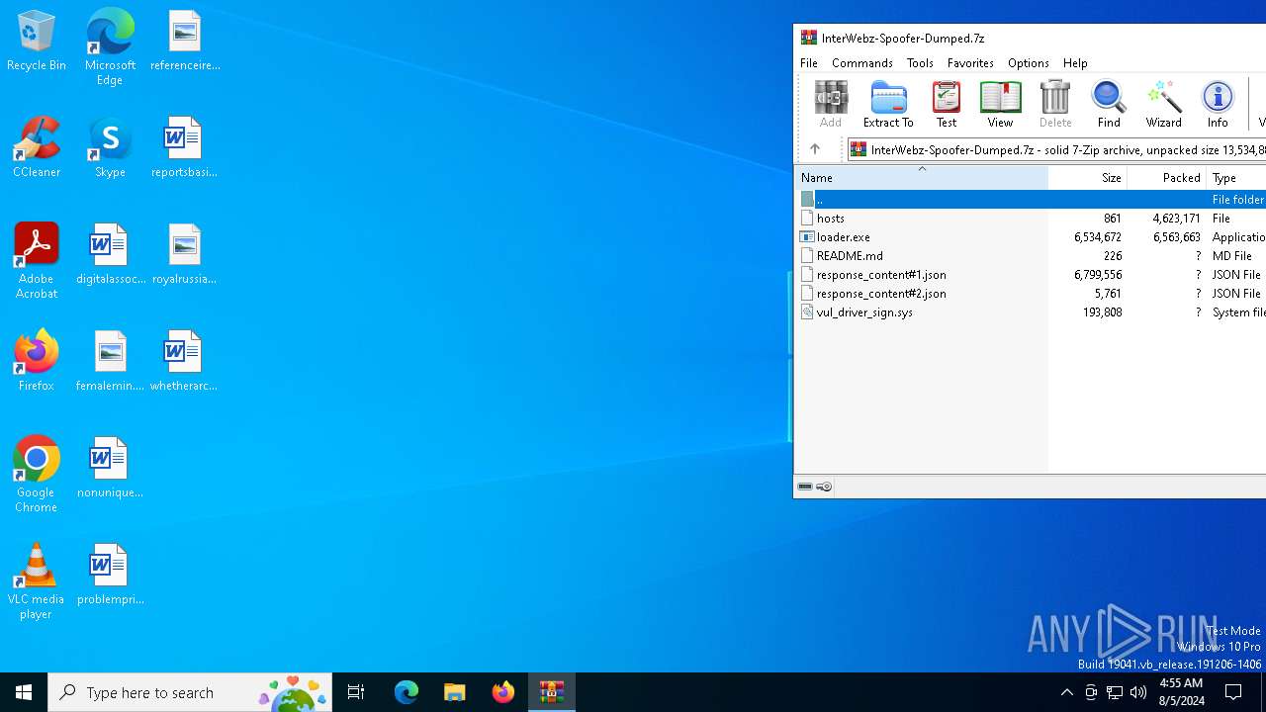Click the drive icon in WinRAR status bar

point(805,487)
